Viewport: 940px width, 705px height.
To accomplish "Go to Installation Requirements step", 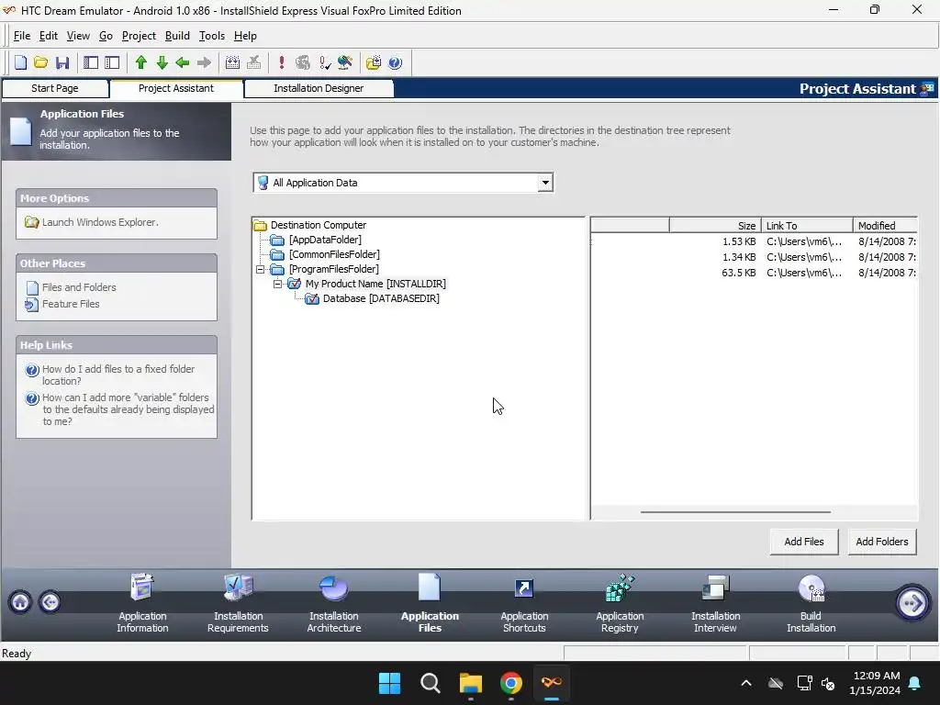I will pyautogui.click(x=238, y=604).
